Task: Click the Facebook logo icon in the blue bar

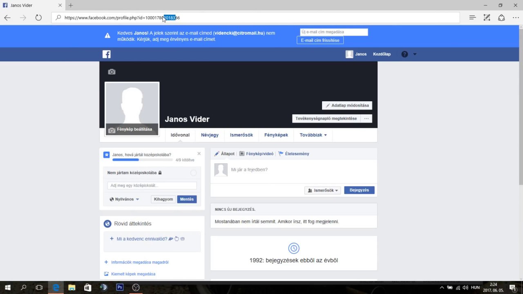Action: click(x=106, y=54)
